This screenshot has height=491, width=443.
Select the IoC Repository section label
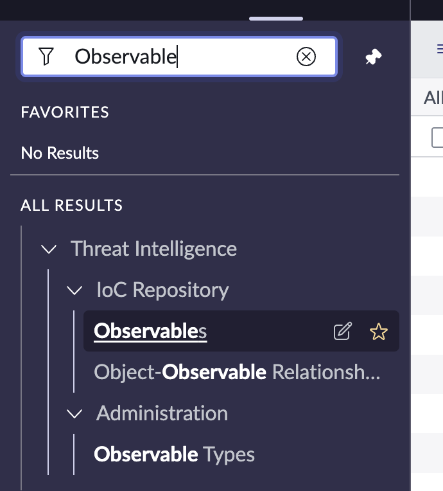(162, 290)
